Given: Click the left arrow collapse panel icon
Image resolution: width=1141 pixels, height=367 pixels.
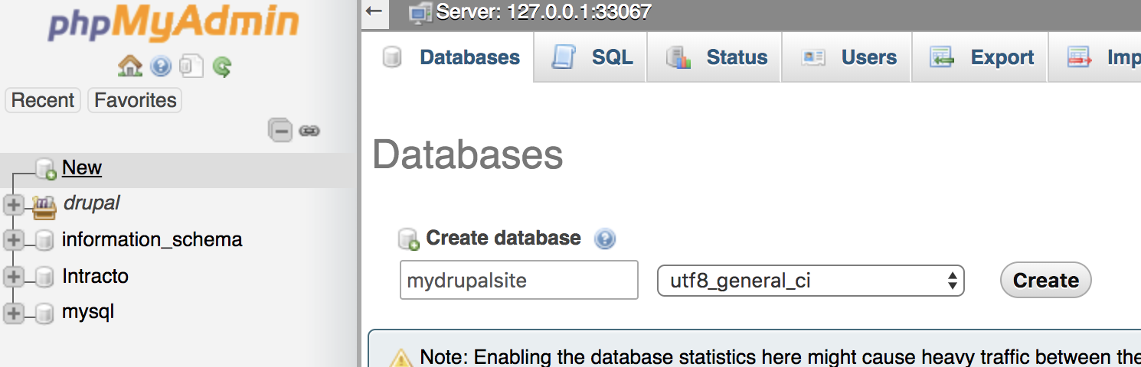Looking at the screenshot, I should (374, 11).
